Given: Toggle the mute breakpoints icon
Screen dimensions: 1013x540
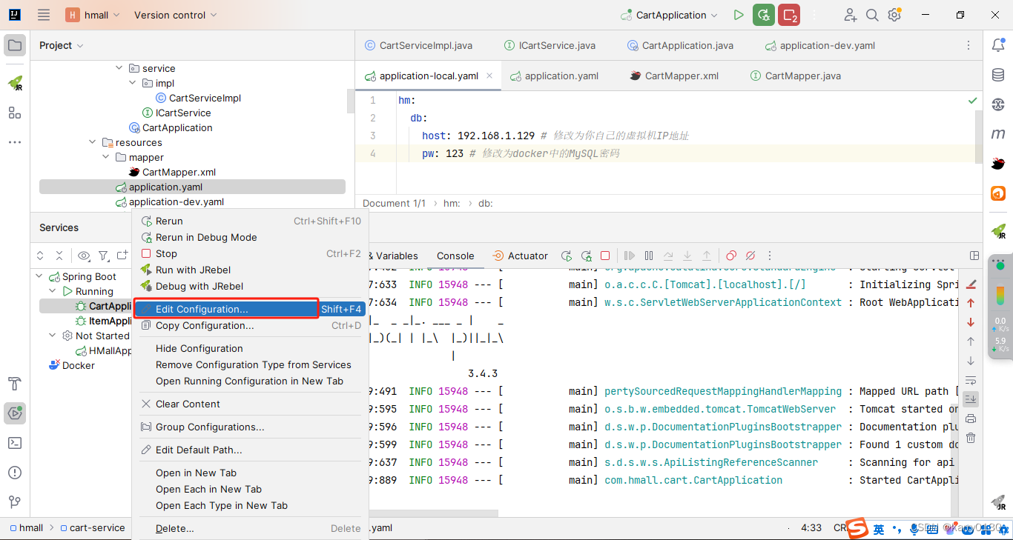Looking at the screenshot, I should pos(750,255).
